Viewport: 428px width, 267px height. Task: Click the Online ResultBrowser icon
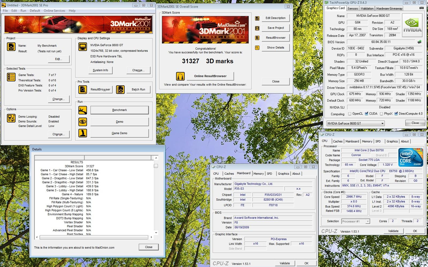(x=180, y=76)
